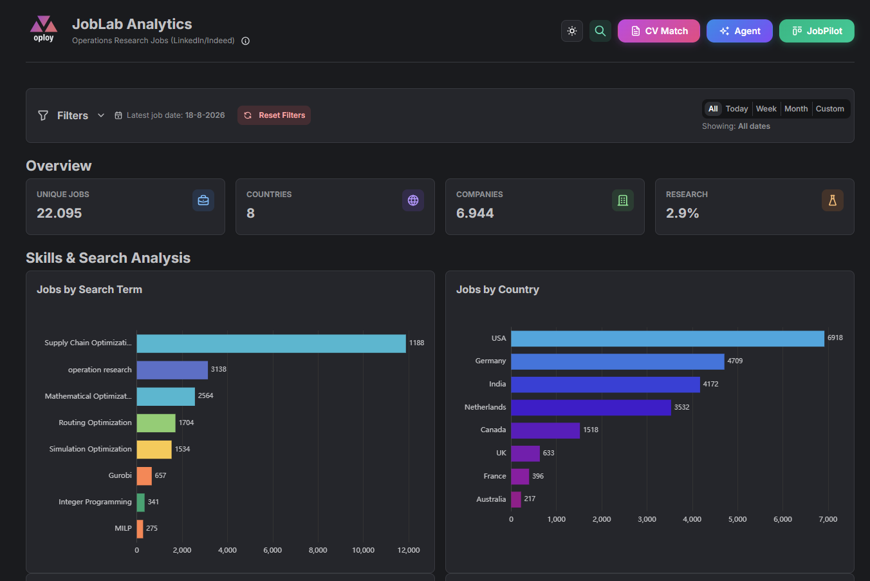Choose the Custom date range
This screenshot has width=870, height=581.
[830, 109]
